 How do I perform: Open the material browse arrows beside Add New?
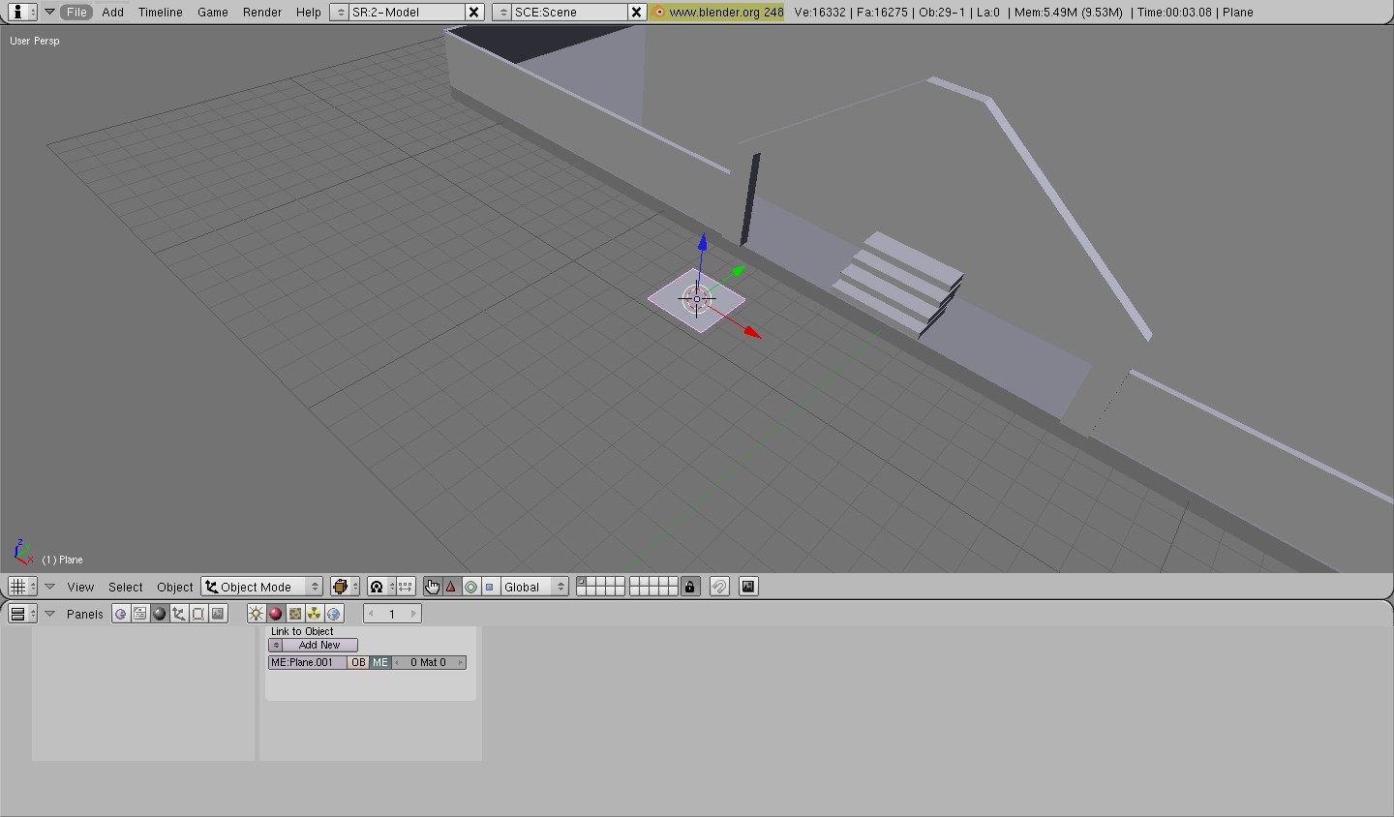point(276,645)
